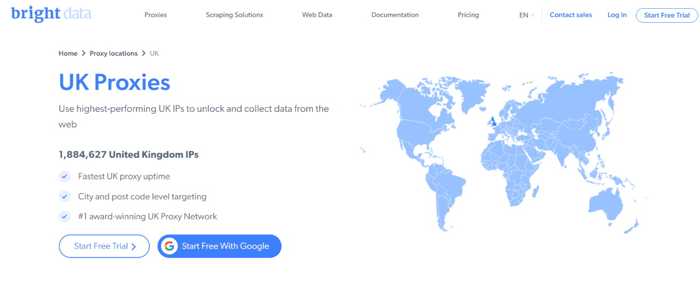Viewport: 700px width, 307px height.
Task: Click the highlighted UK on the world map
Action: click(x=494, y=122)
